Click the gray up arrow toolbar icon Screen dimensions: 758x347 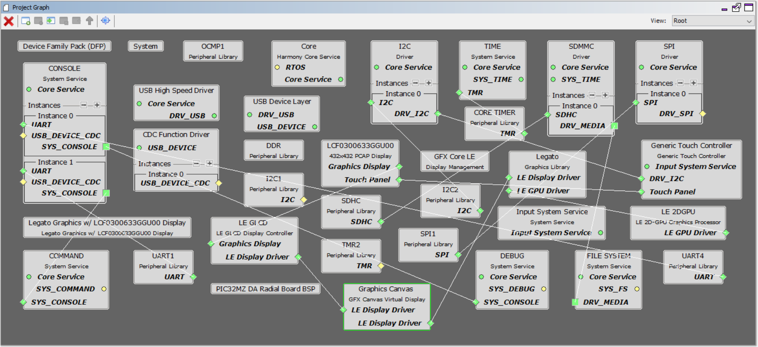click(x=90, y=21)
